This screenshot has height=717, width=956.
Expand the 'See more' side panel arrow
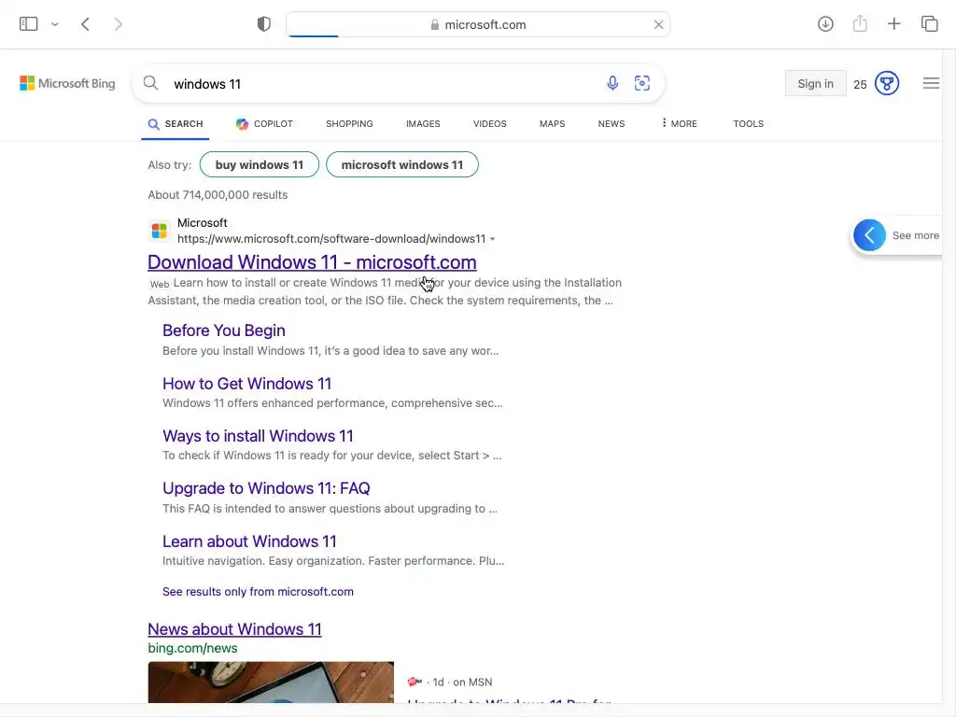point(869,235)
